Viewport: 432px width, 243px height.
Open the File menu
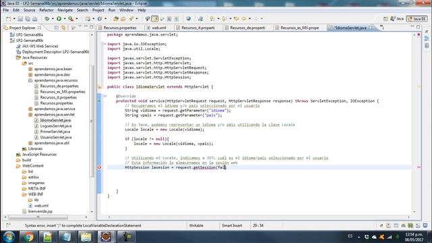[5, 10]
